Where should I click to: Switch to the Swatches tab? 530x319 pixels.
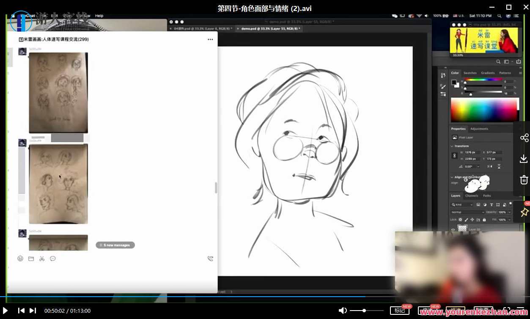pos(470,73)
